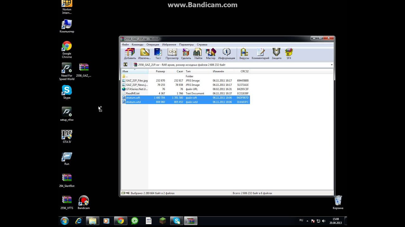Show archive Информация (Info)
The height and width of the screenshot is (227, 405).
coord(227,54)
